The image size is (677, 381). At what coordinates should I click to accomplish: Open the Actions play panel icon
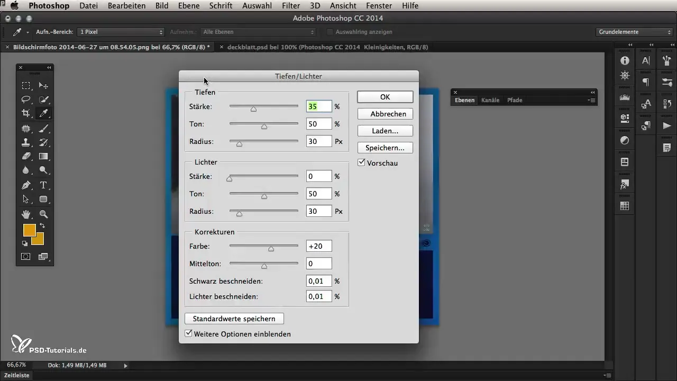pos(667,125)
